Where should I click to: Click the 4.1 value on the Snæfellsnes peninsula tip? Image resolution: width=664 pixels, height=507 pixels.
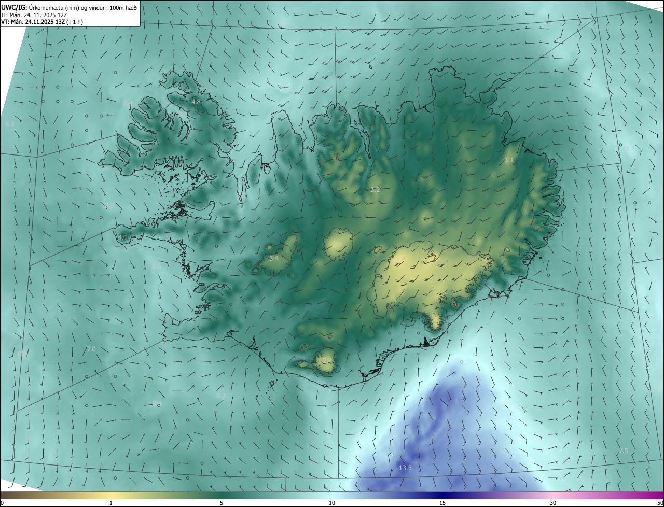pos(123,237)
